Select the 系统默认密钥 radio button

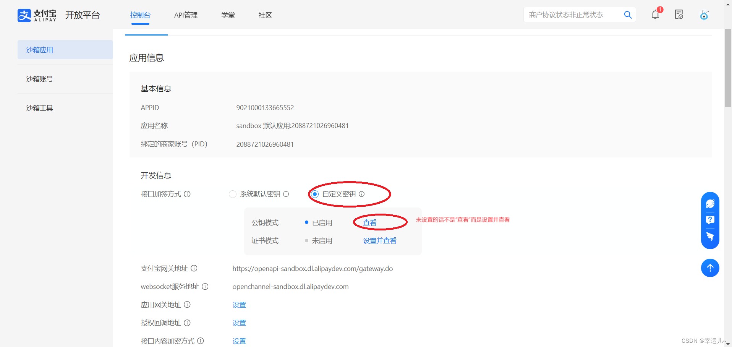click(233, 194)
